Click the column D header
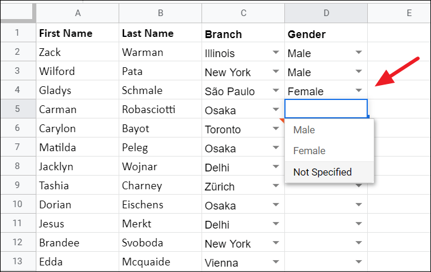The image size is (431, 272). pos(325,12)
